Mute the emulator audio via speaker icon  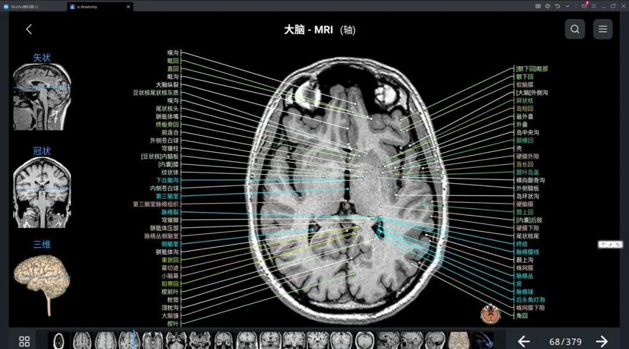click(x=548, y=6)
